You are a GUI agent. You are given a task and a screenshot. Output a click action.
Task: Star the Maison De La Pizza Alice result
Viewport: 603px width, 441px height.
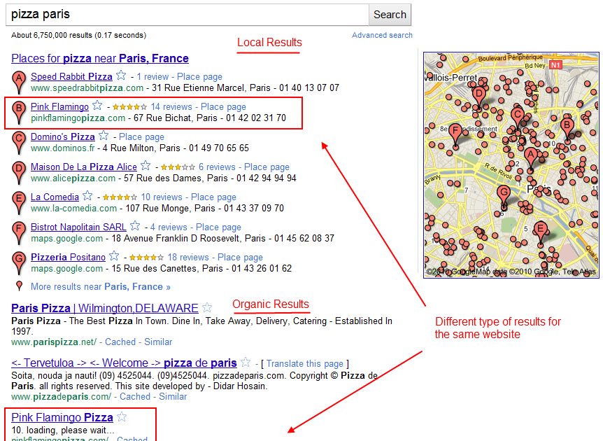[146, 165]
